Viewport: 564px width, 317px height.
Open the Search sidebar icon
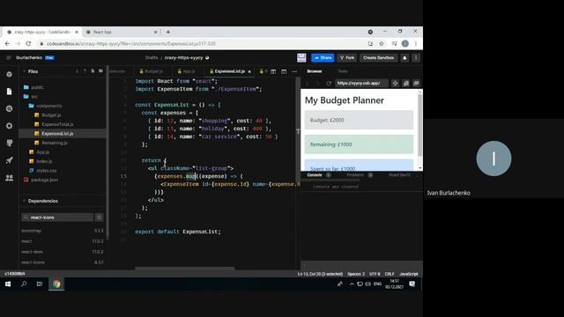tap(10, 108)
